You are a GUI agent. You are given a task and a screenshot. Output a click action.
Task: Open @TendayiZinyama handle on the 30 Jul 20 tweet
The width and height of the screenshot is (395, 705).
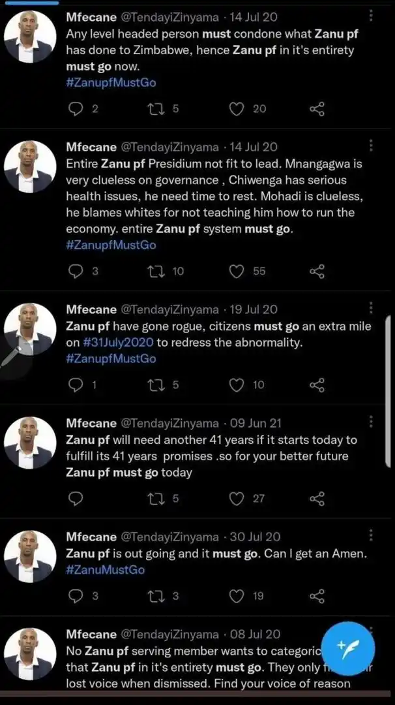(170, 537)
